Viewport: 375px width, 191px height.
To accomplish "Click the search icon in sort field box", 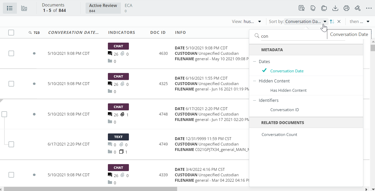I will click(257, 36).
